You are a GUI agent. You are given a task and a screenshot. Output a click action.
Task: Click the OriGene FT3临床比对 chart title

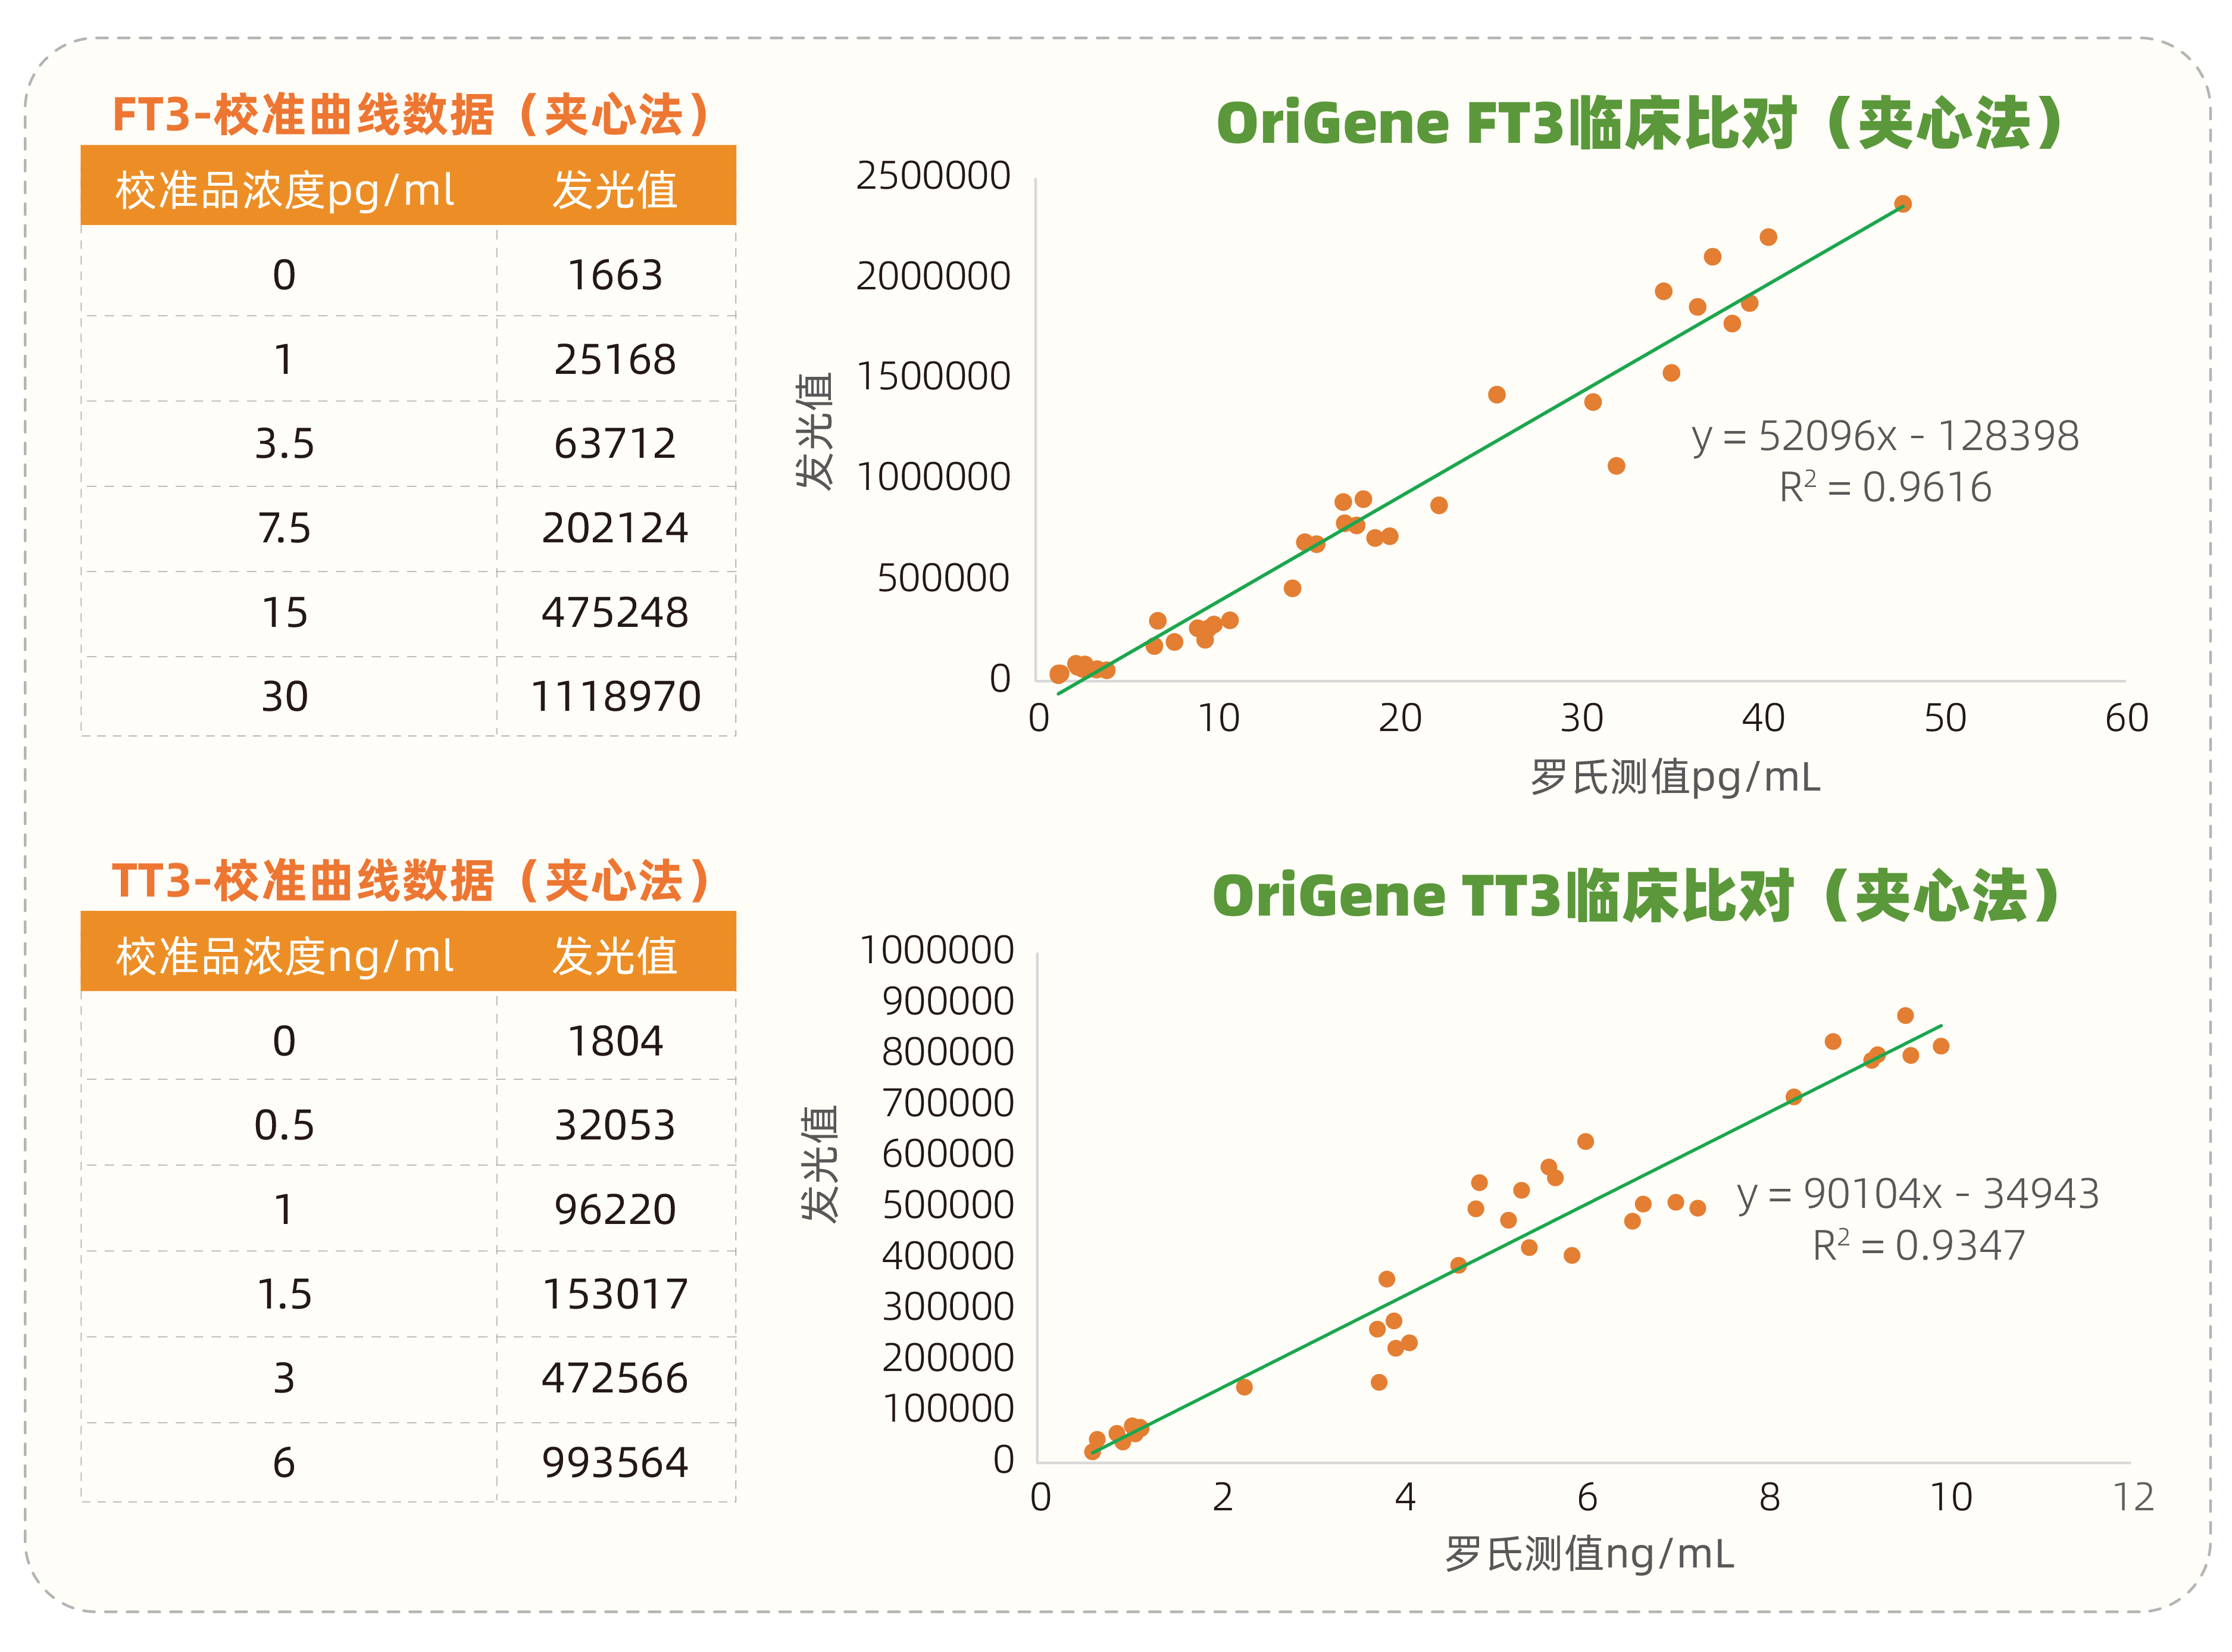[x=1640, y=124]
